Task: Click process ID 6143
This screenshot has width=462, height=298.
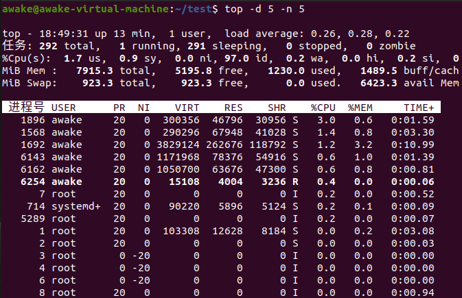Action: 33,157
